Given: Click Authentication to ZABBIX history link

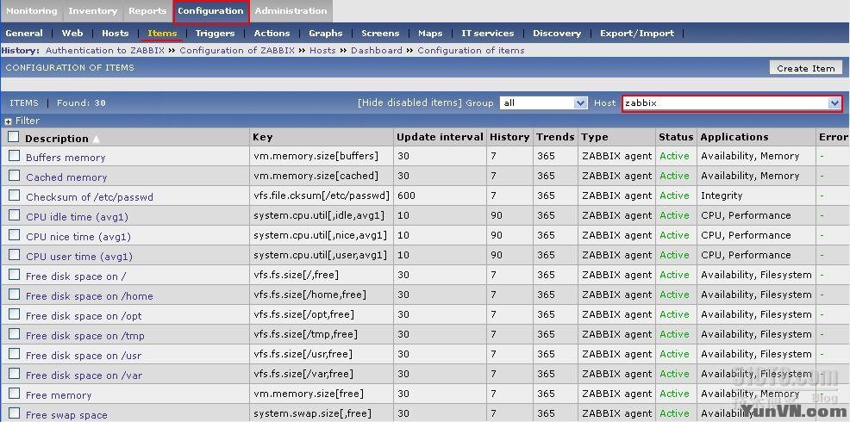Looking at the screenshot, I should pos(105,50).
